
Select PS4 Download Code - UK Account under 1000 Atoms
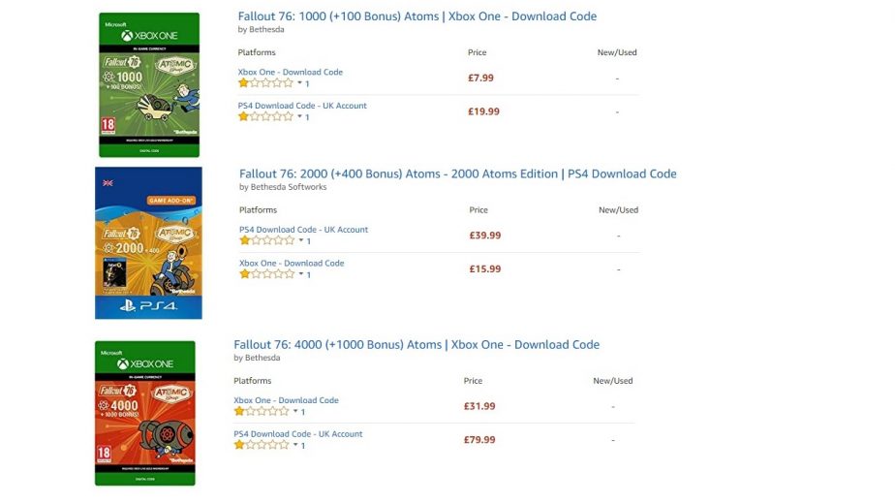[x=302, y=106]
